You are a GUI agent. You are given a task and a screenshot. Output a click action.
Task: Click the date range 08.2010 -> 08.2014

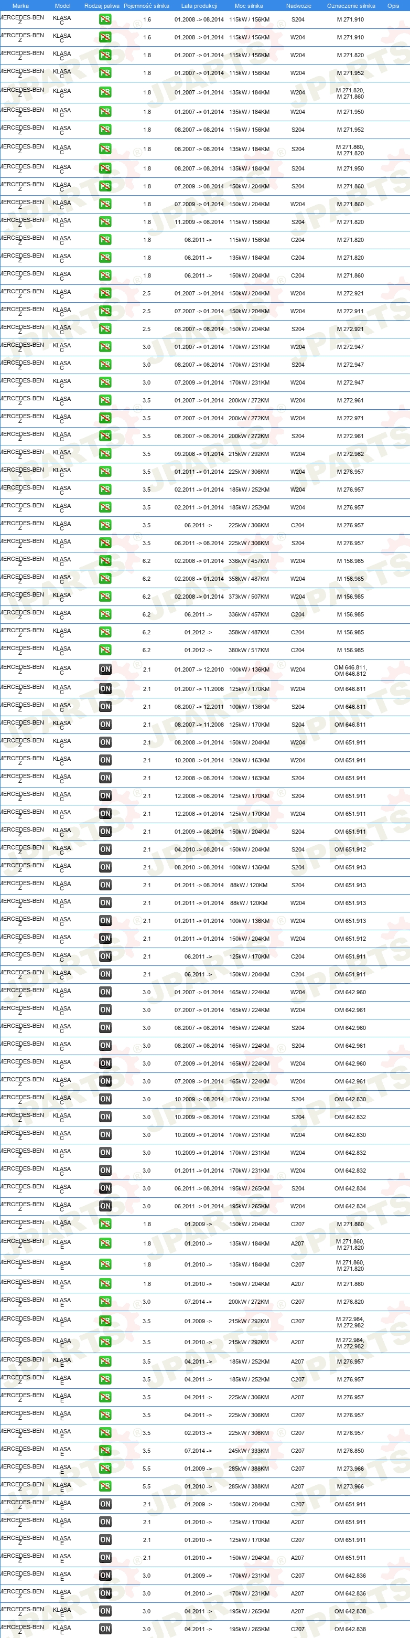[199, 867]
